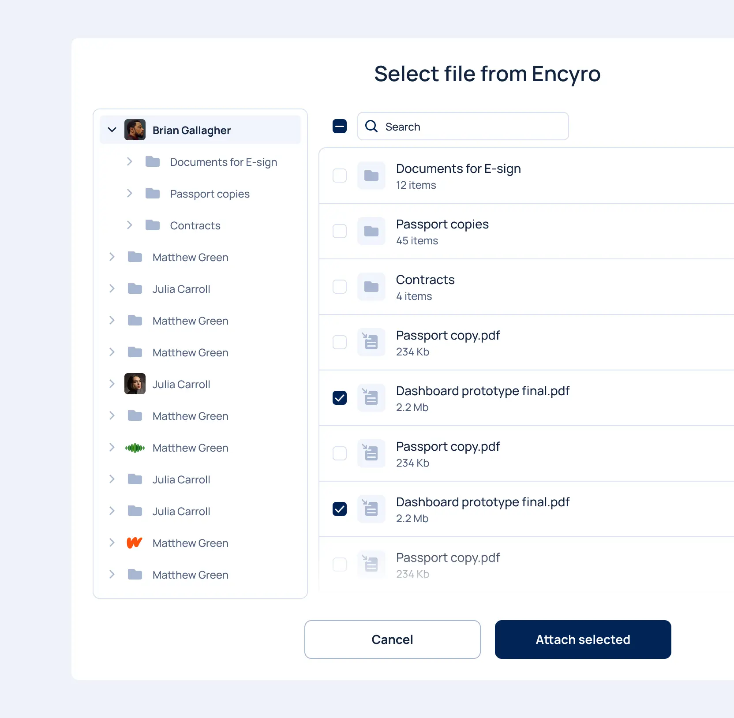Select Matthew Green name beside the orange W icon
The width and height of the screenshot is (734, 718).
(x=191, y=543)
